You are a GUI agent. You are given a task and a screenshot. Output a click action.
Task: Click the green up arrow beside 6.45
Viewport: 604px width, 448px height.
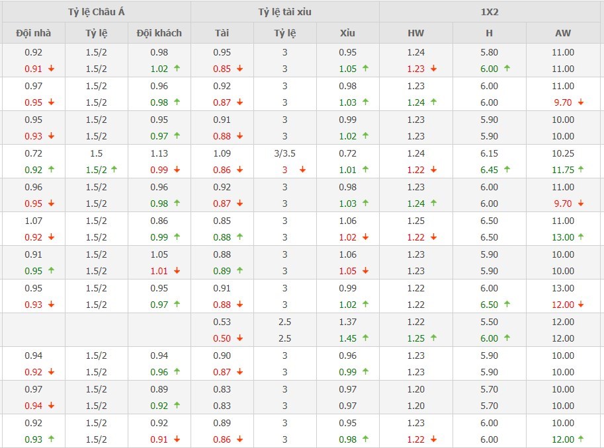pos(507,170)
